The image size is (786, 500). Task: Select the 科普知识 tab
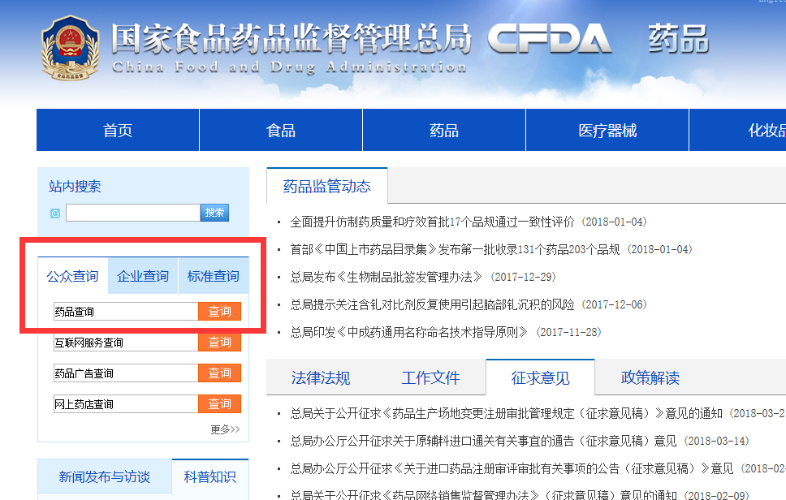click(210, 476)
